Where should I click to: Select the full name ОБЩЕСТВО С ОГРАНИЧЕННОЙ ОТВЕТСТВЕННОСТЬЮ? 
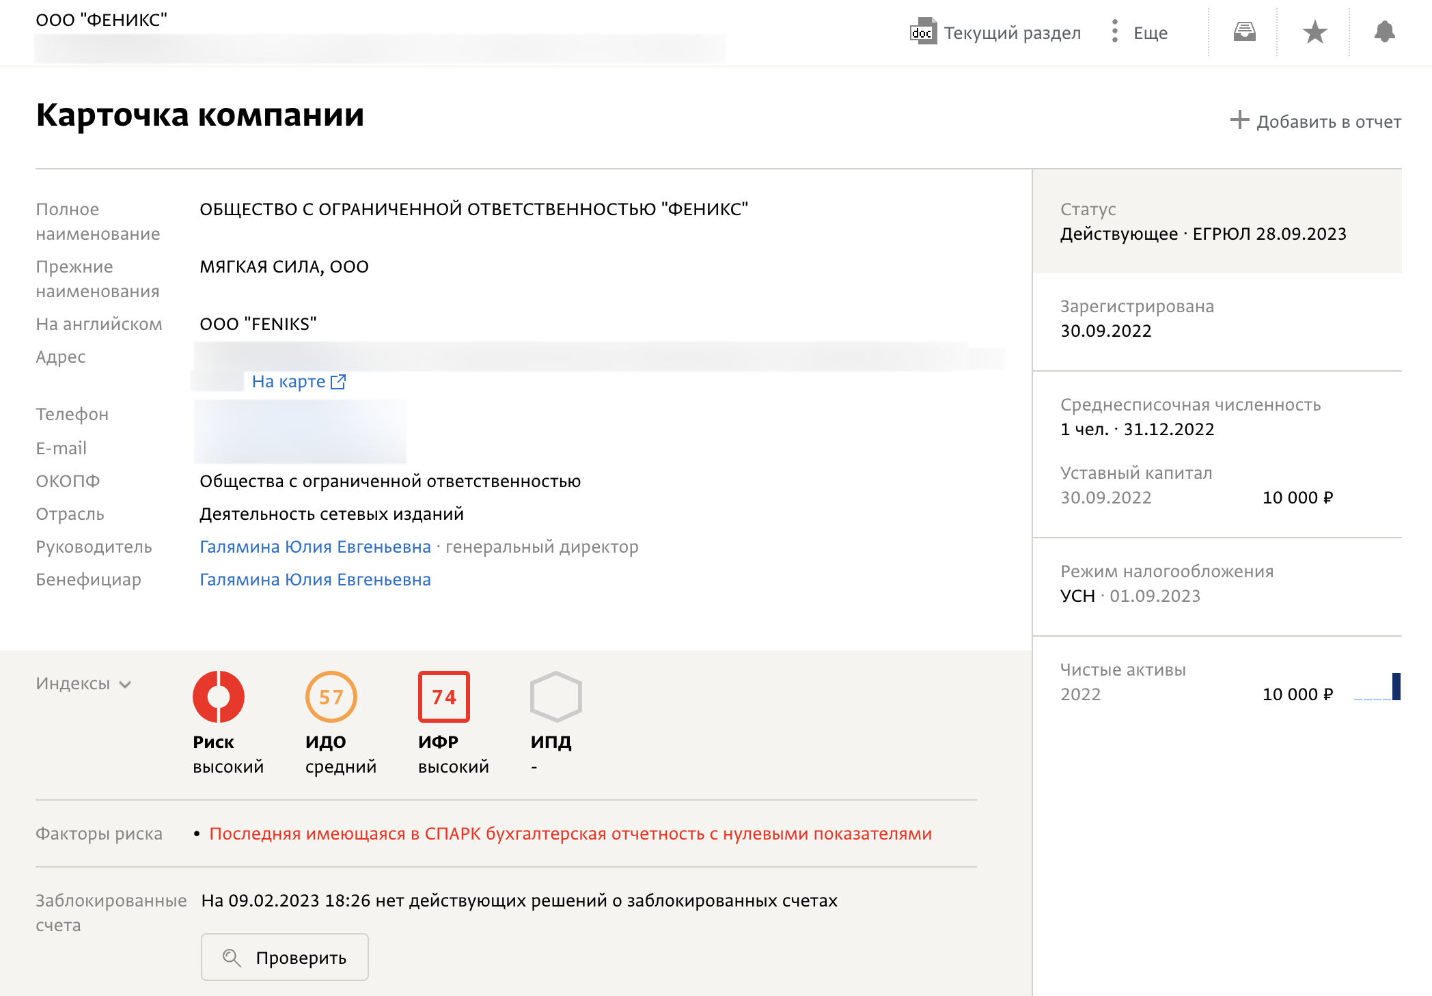tap(474, 209)
